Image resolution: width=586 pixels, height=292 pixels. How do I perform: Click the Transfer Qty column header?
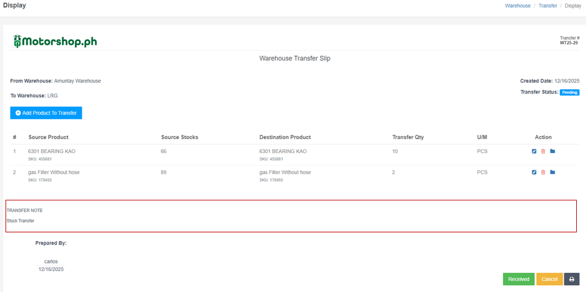(x=408, y=137)
